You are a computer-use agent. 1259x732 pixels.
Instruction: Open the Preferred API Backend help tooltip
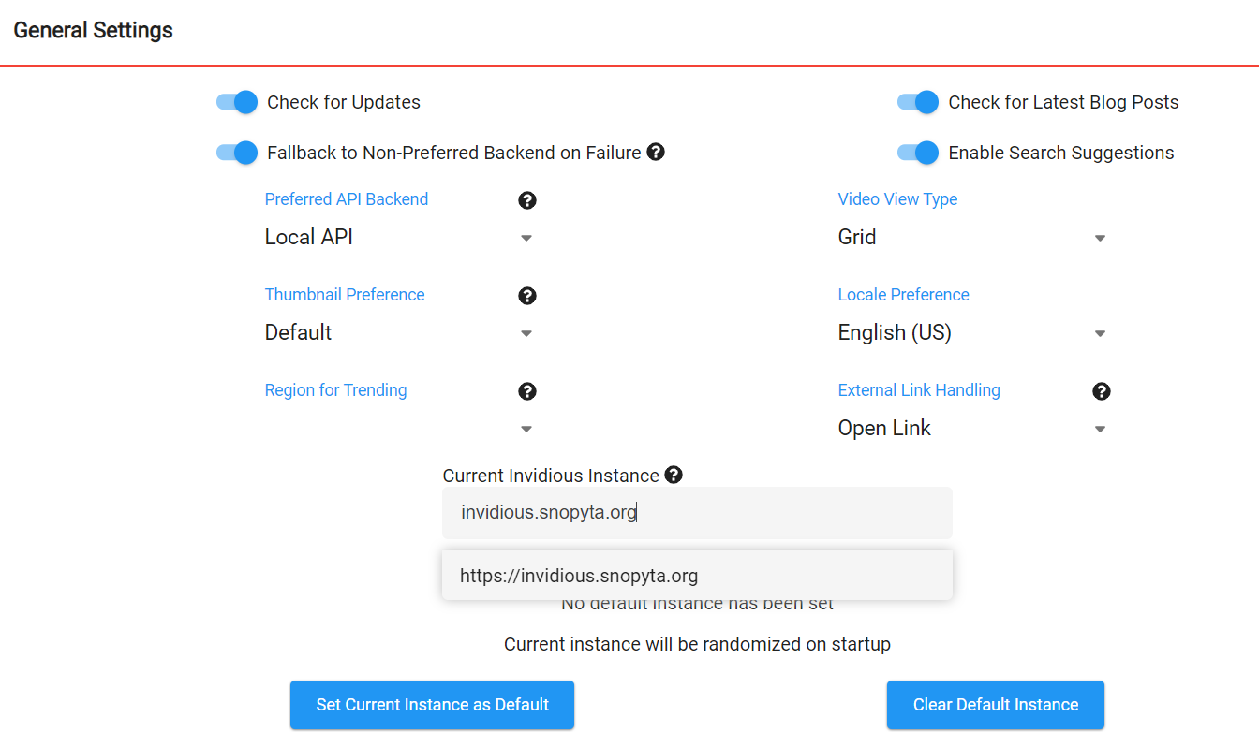click(x=527, y=199)
